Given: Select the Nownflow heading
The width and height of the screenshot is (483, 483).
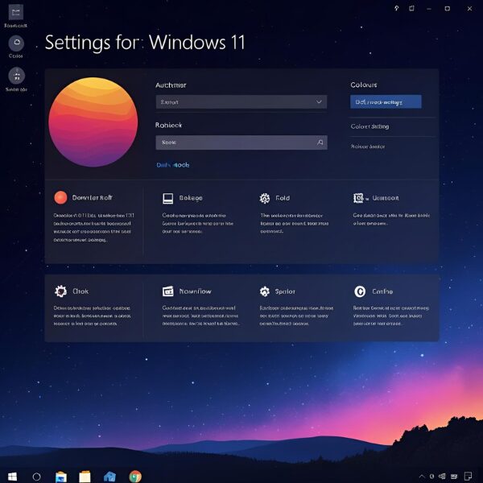Looking at the screenshot, I should click(x=196, y=291).
